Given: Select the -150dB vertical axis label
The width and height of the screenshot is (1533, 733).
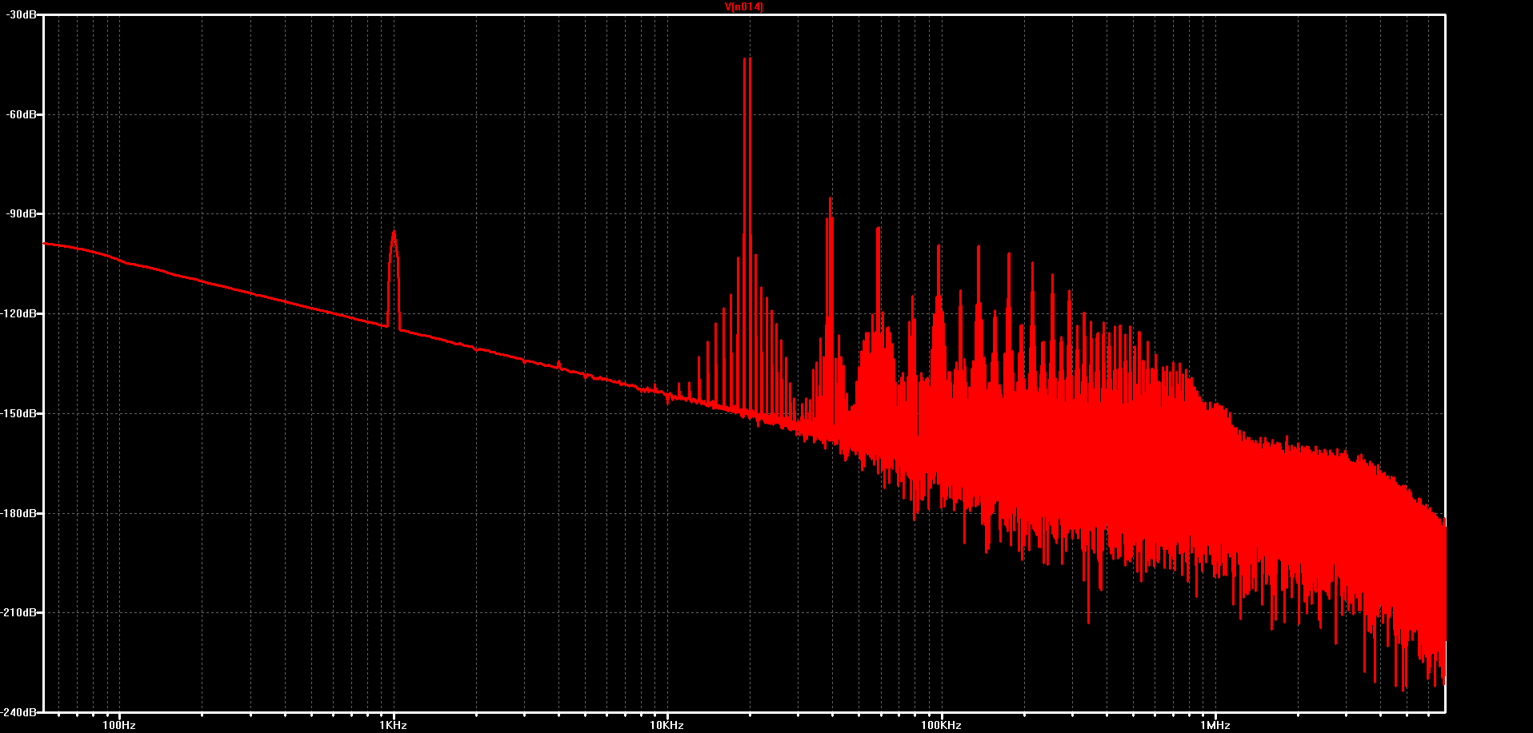Looking at the screenshot, I should (18, 413).
